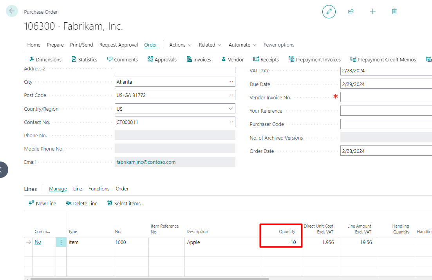Switch to the Prepare tab

(55, 45)
